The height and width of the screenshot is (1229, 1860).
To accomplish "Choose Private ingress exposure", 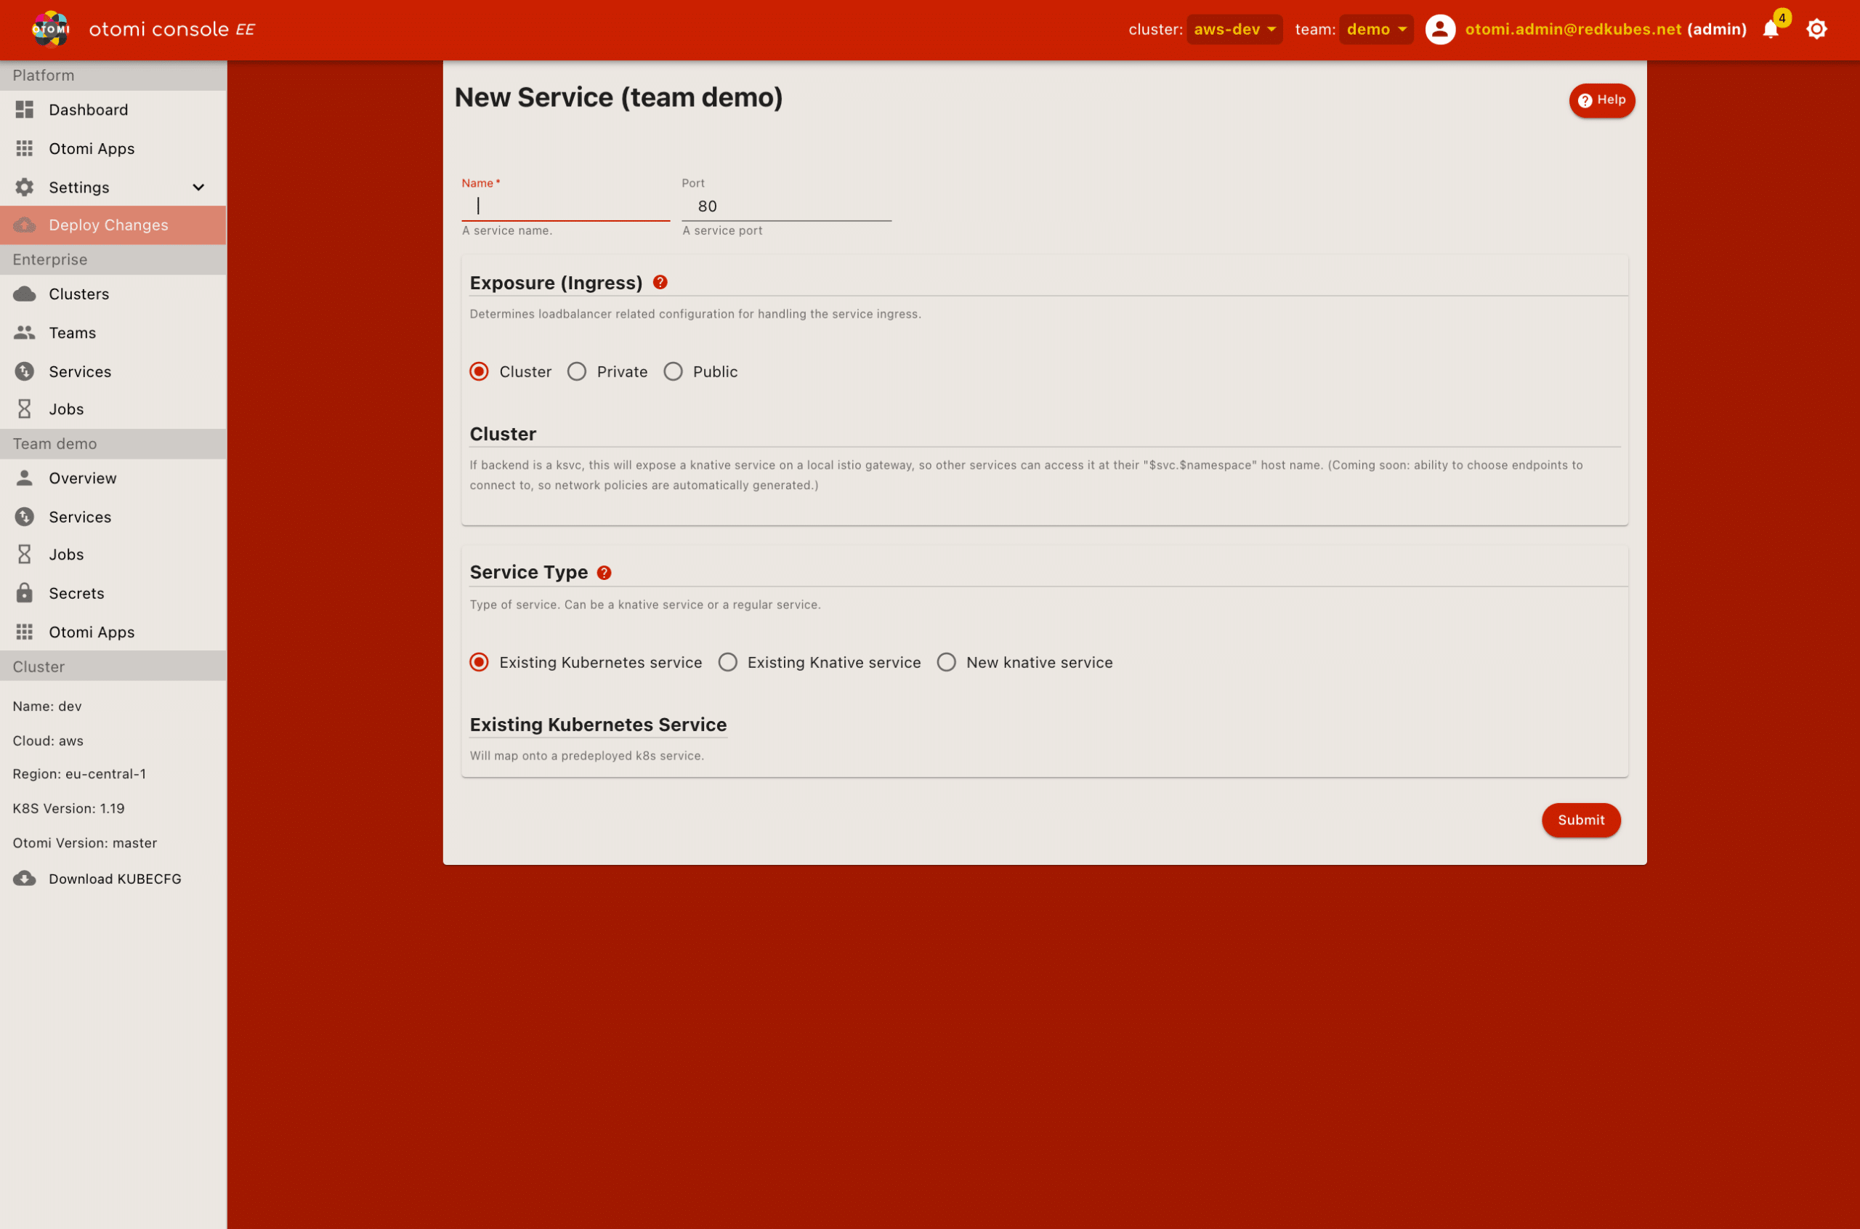I will pyautogui.click(x=577, y=371).
